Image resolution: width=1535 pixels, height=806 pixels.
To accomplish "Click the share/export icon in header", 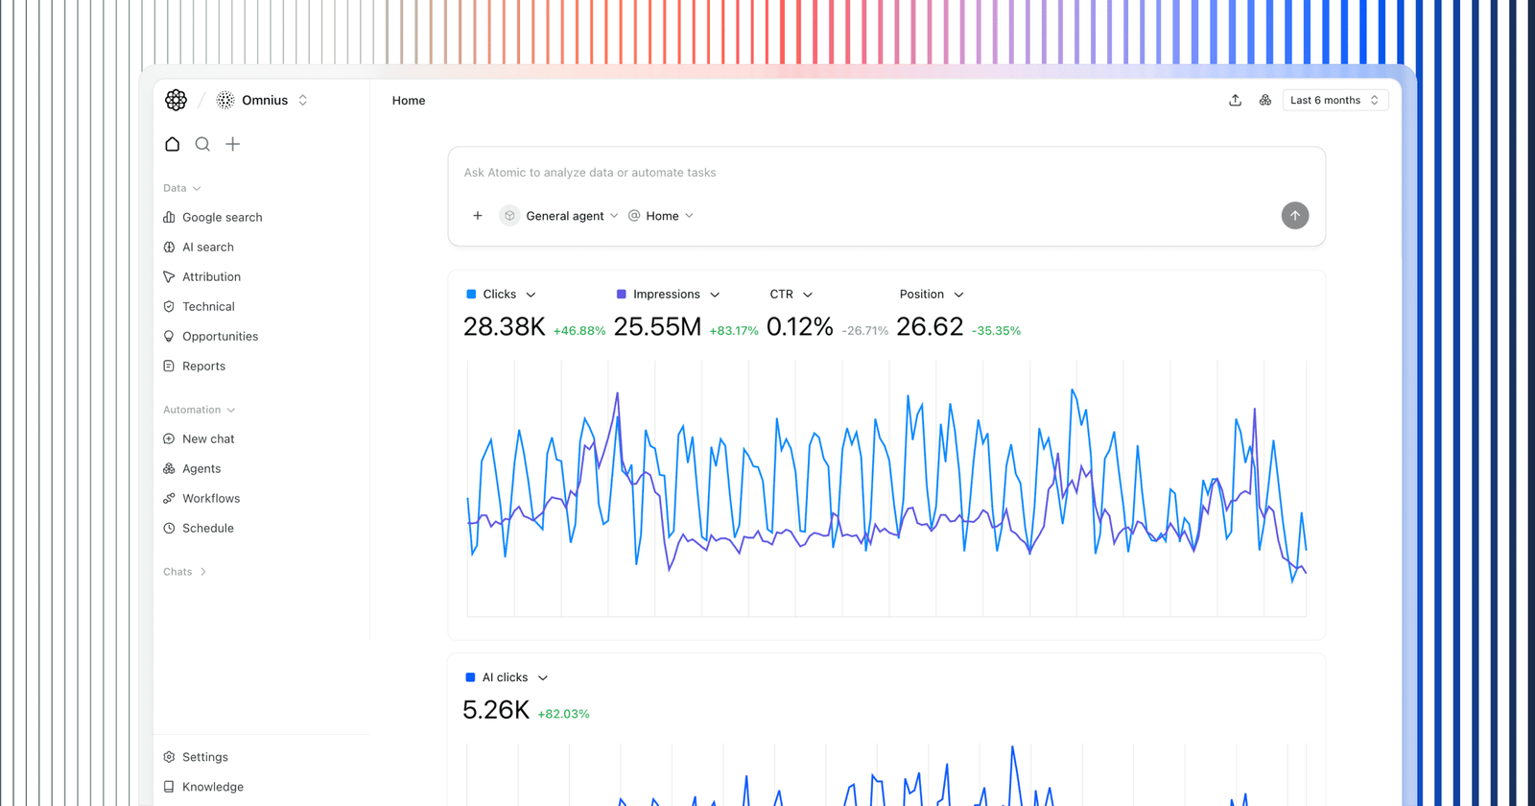I will coord(1236,100).
